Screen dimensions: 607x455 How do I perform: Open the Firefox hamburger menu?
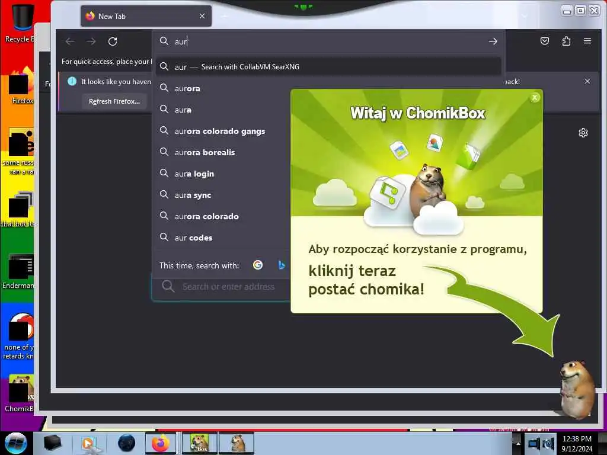pos(587,41)
